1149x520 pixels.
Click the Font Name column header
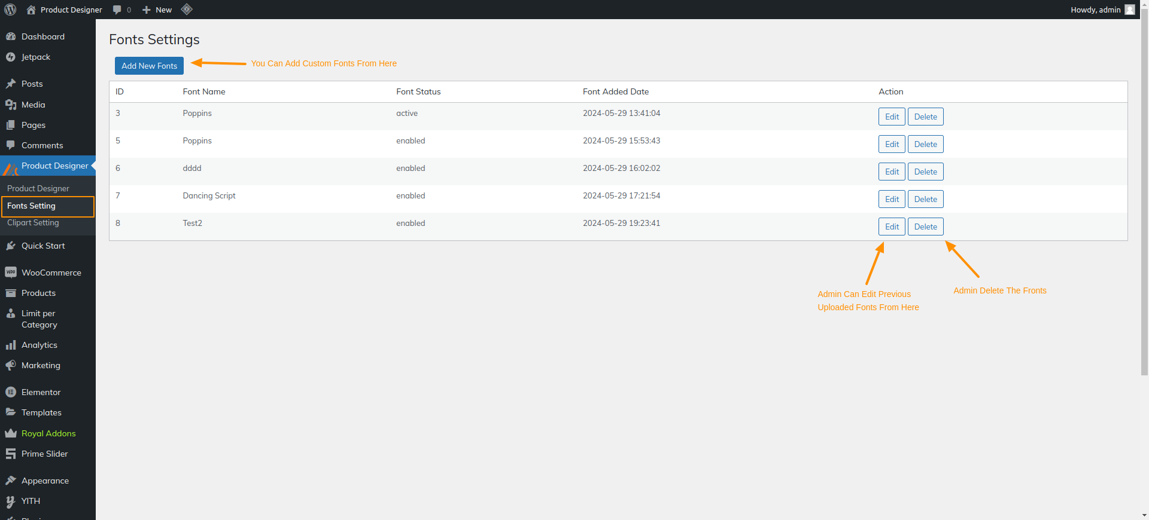(204, 91)
